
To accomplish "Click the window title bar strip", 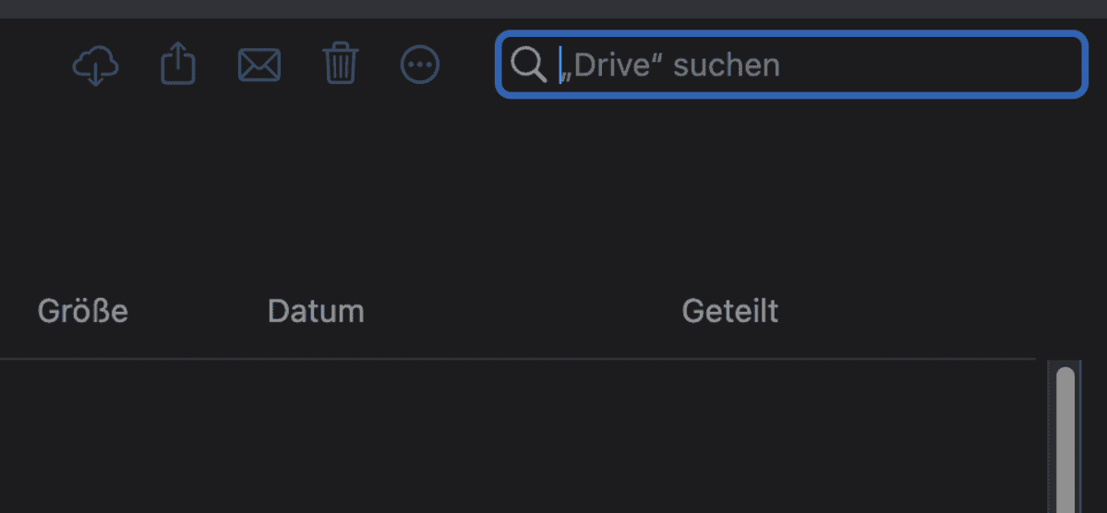I will point(554,9).
